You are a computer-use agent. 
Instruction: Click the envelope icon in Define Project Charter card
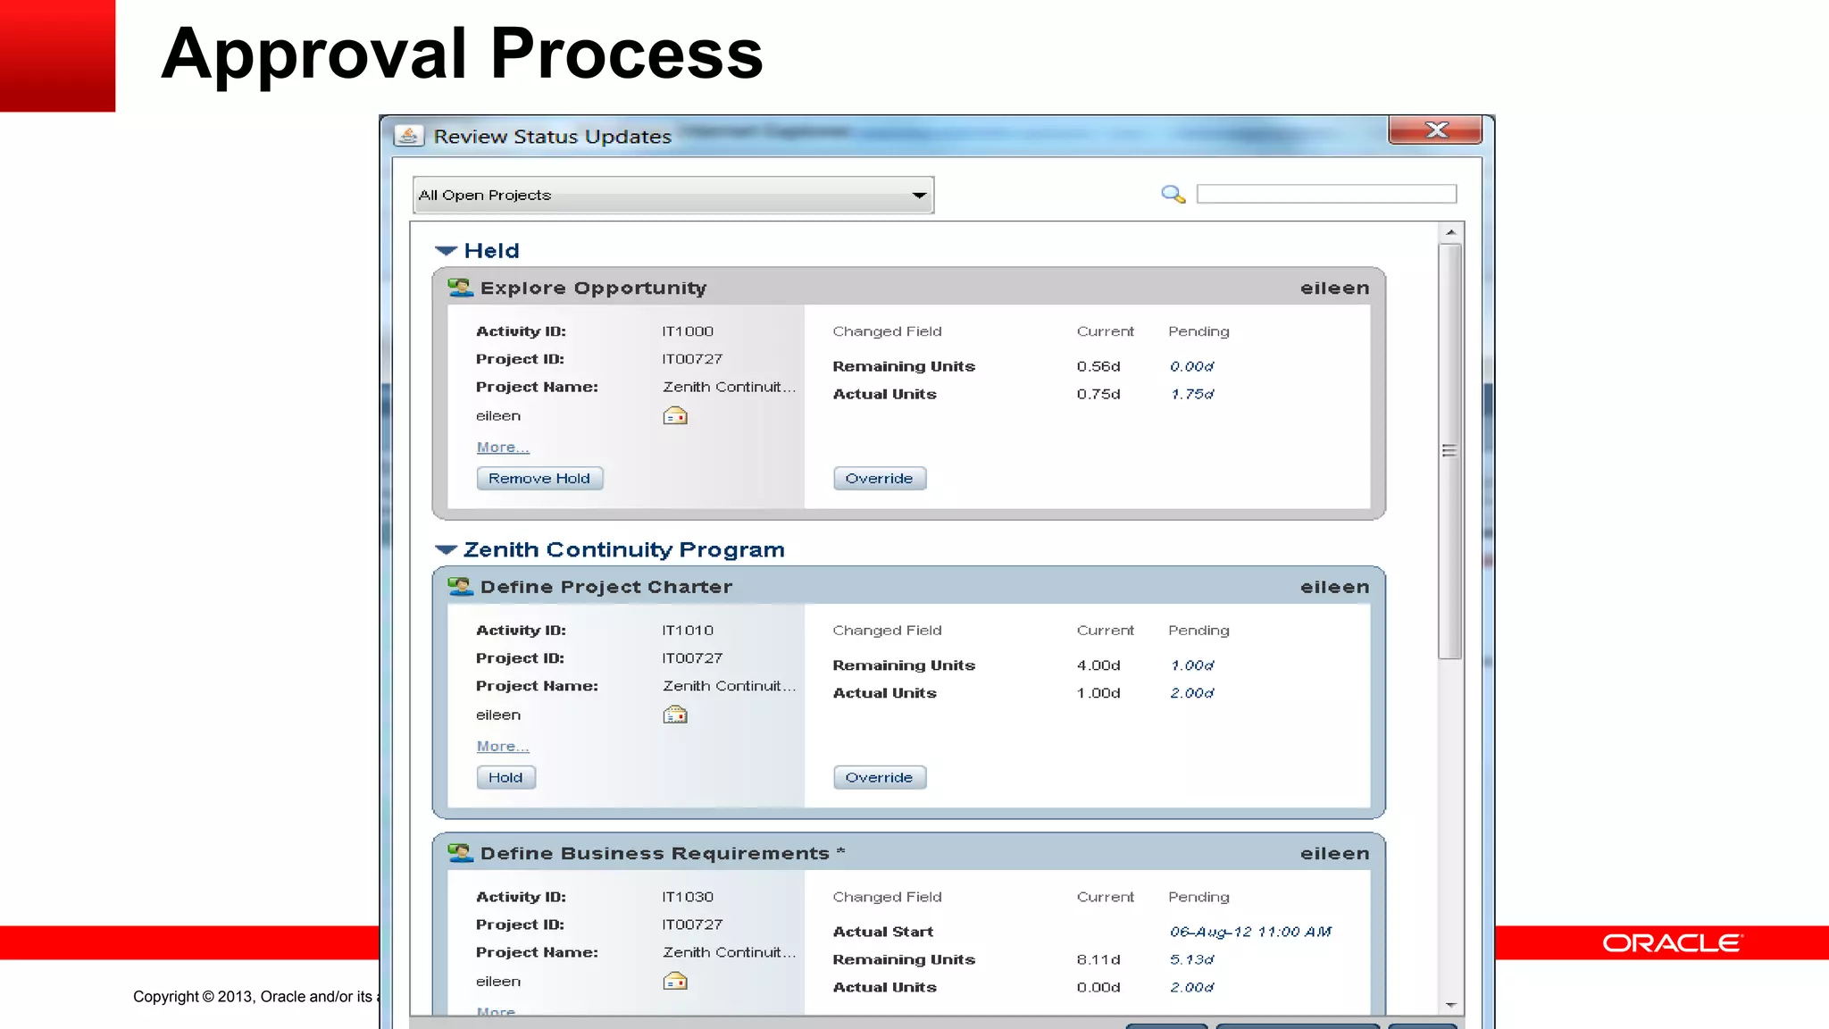click(675, 715)
